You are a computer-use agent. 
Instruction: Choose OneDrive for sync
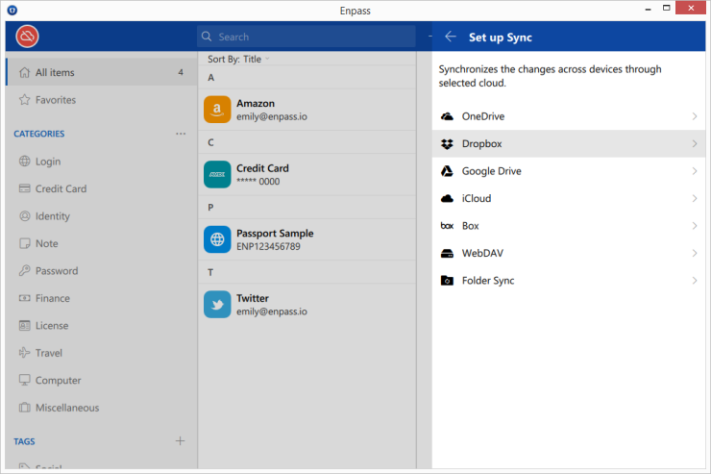(569, 116)
